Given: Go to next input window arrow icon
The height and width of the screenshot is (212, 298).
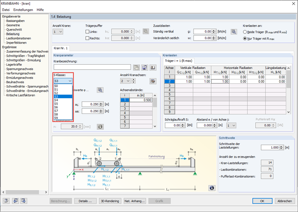Looking at the screenshot, I should 24,201.
